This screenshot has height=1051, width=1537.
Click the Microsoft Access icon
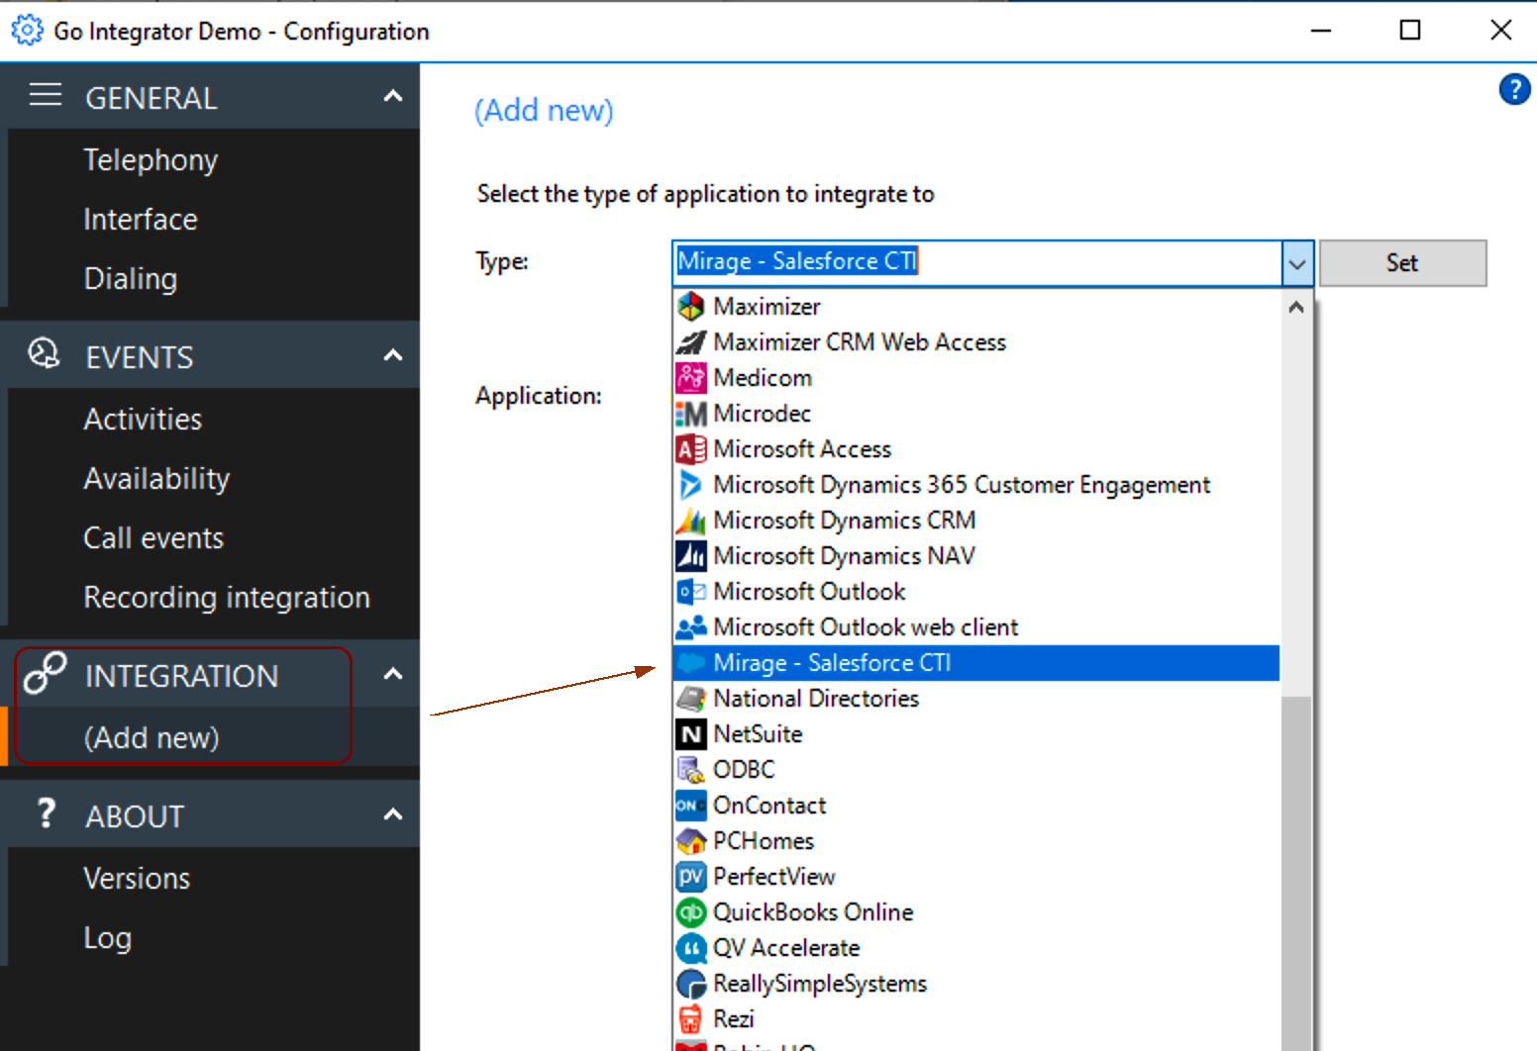click(x=690, y=449)
